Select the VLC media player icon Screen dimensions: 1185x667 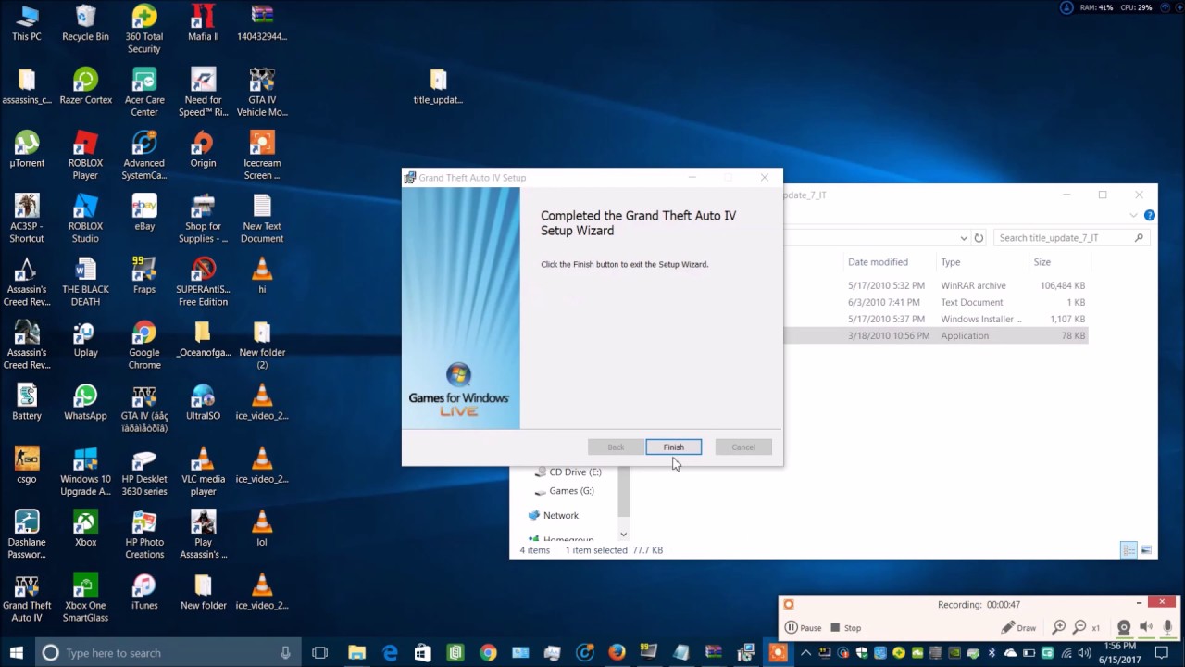tap(203, 470)
